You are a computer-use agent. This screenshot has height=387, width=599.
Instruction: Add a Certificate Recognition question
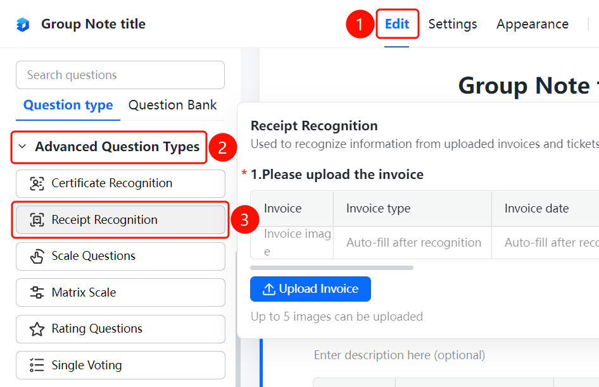(x=120, y=183)
